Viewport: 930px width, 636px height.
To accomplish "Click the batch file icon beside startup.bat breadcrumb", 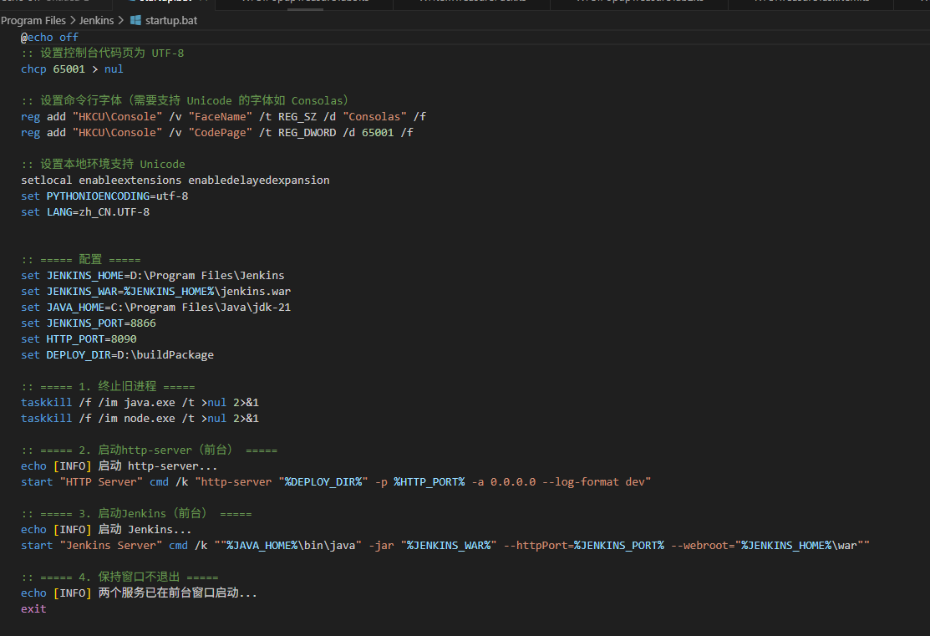I will click(135, 20).
